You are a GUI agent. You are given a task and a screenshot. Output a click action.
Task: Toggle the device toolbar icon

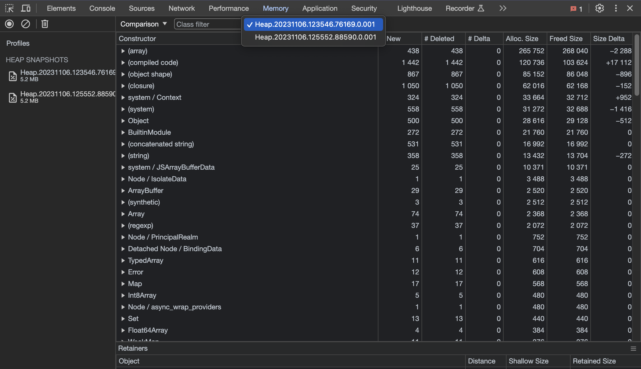pos(26,8)
